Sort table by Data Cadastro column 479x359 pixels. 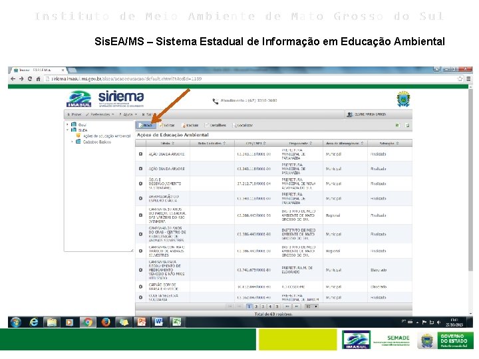click(212, 143)
